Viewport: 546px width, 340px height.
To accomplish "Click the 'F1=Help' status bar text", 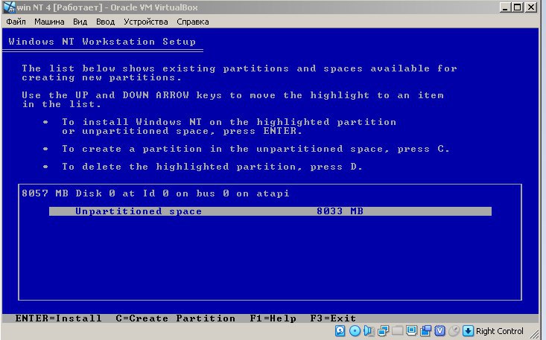I will (273, 318).
